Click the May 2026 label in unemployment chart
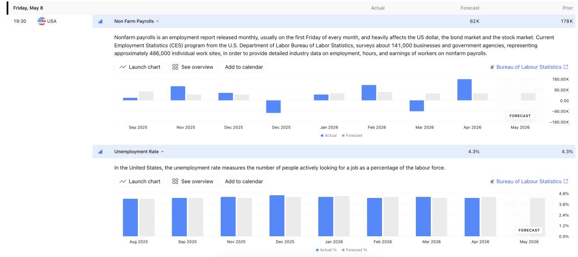The height and width of the screenshot is (257, 578). (529, 242)
